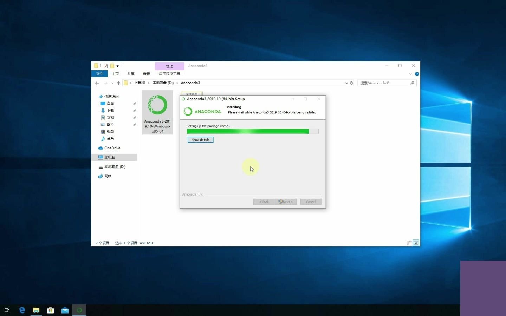Open 图片 in the navigation pane
Screen dimensions: 506x316
tap(110, 125)
